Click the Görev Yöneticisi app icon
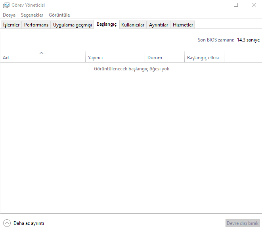The image size is (262, 232). 6,5
